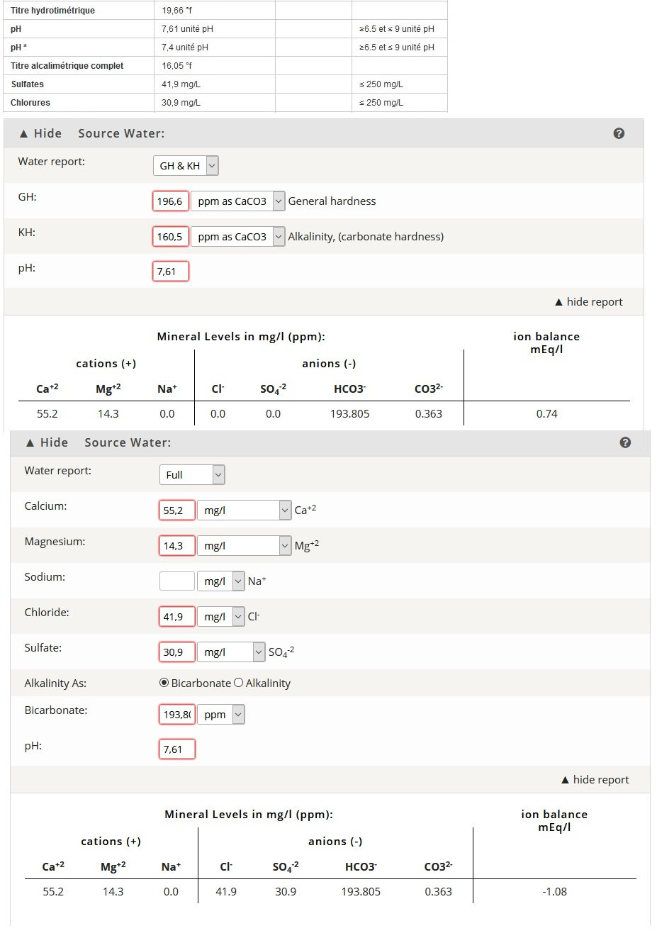The image size is (657, 938).
Task: Open help icon in first Source Water panel
Action: click(619, 133)
